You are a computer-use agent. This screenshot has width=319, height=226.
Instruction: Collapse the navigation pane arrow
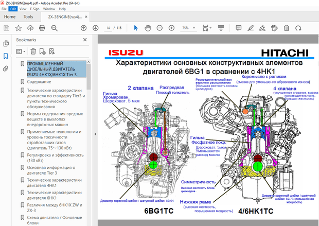(95, 134)
